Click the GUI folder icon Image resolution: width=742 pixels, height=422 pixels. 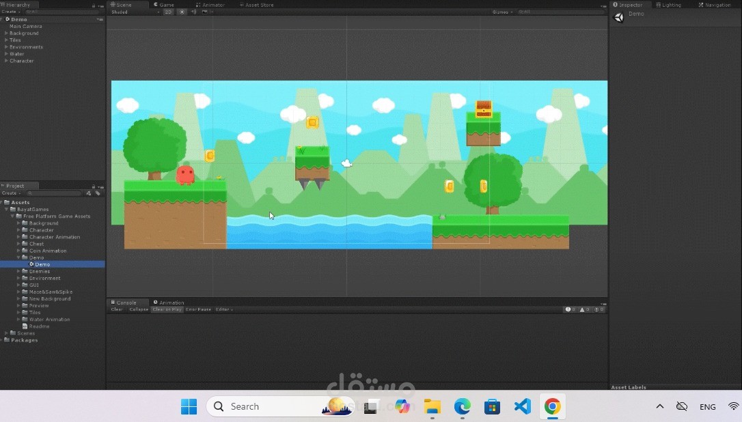click(x=25, y=285)
